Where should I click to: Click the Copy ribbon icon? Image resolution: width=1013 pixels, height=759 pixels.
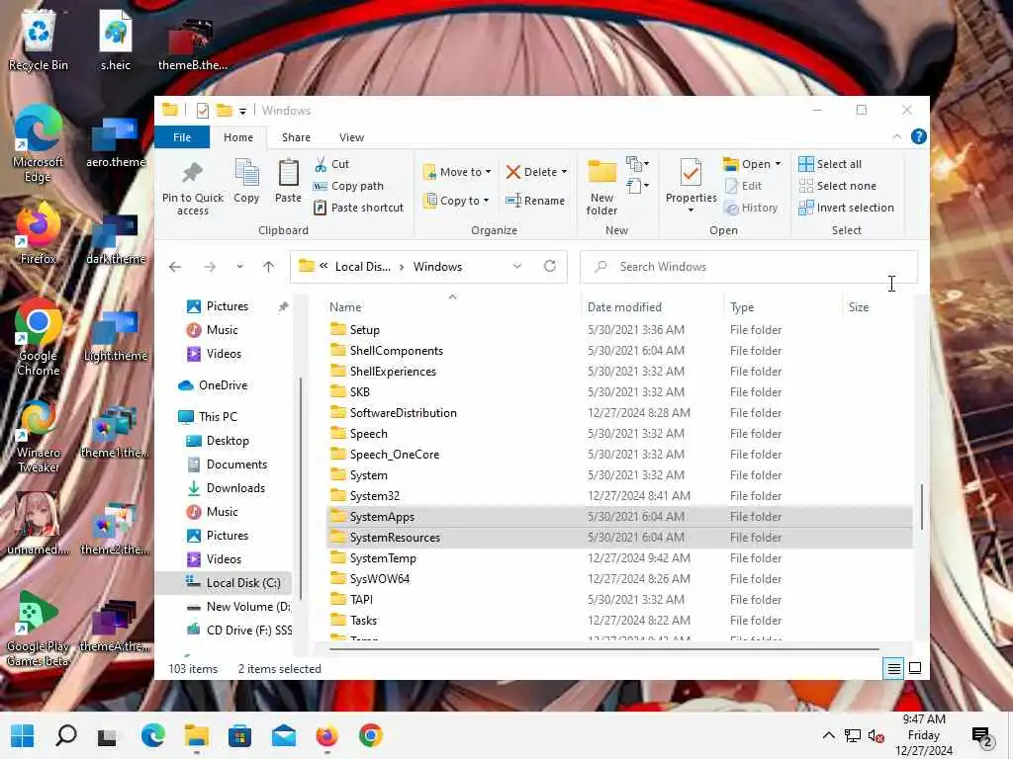[246, 173]
